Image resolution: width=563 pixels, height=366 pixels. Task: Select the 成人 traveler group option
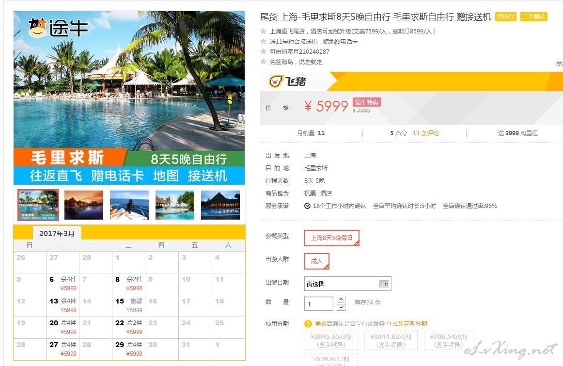click(317, 261)
